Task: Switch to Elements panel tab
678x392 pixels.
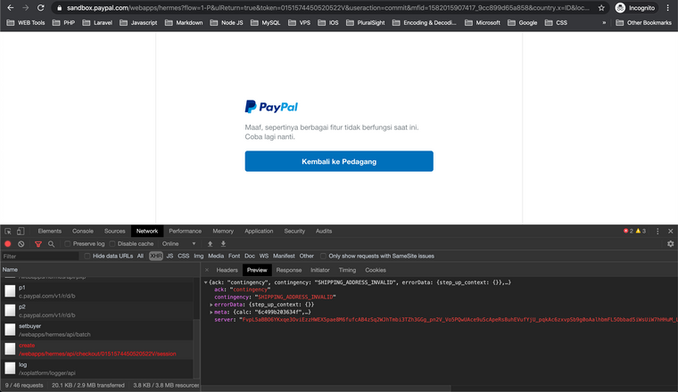Action: tap(50, 231)
